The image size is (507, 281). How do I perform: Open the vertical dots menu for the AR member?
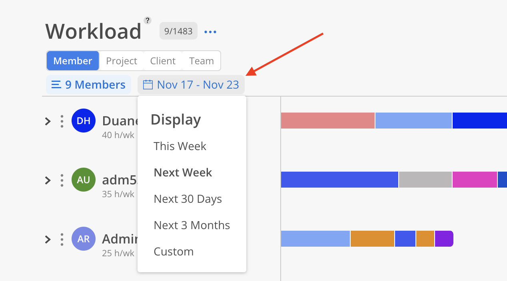[62, 239]
